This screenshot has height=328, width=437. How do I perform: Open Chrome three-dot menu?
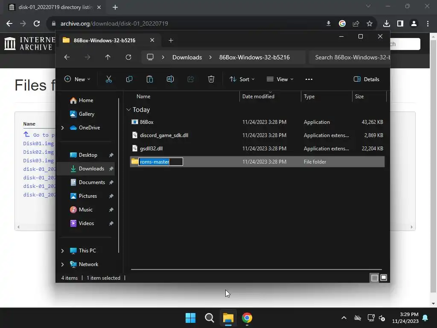pyautogui.click(x=428, y=23)
